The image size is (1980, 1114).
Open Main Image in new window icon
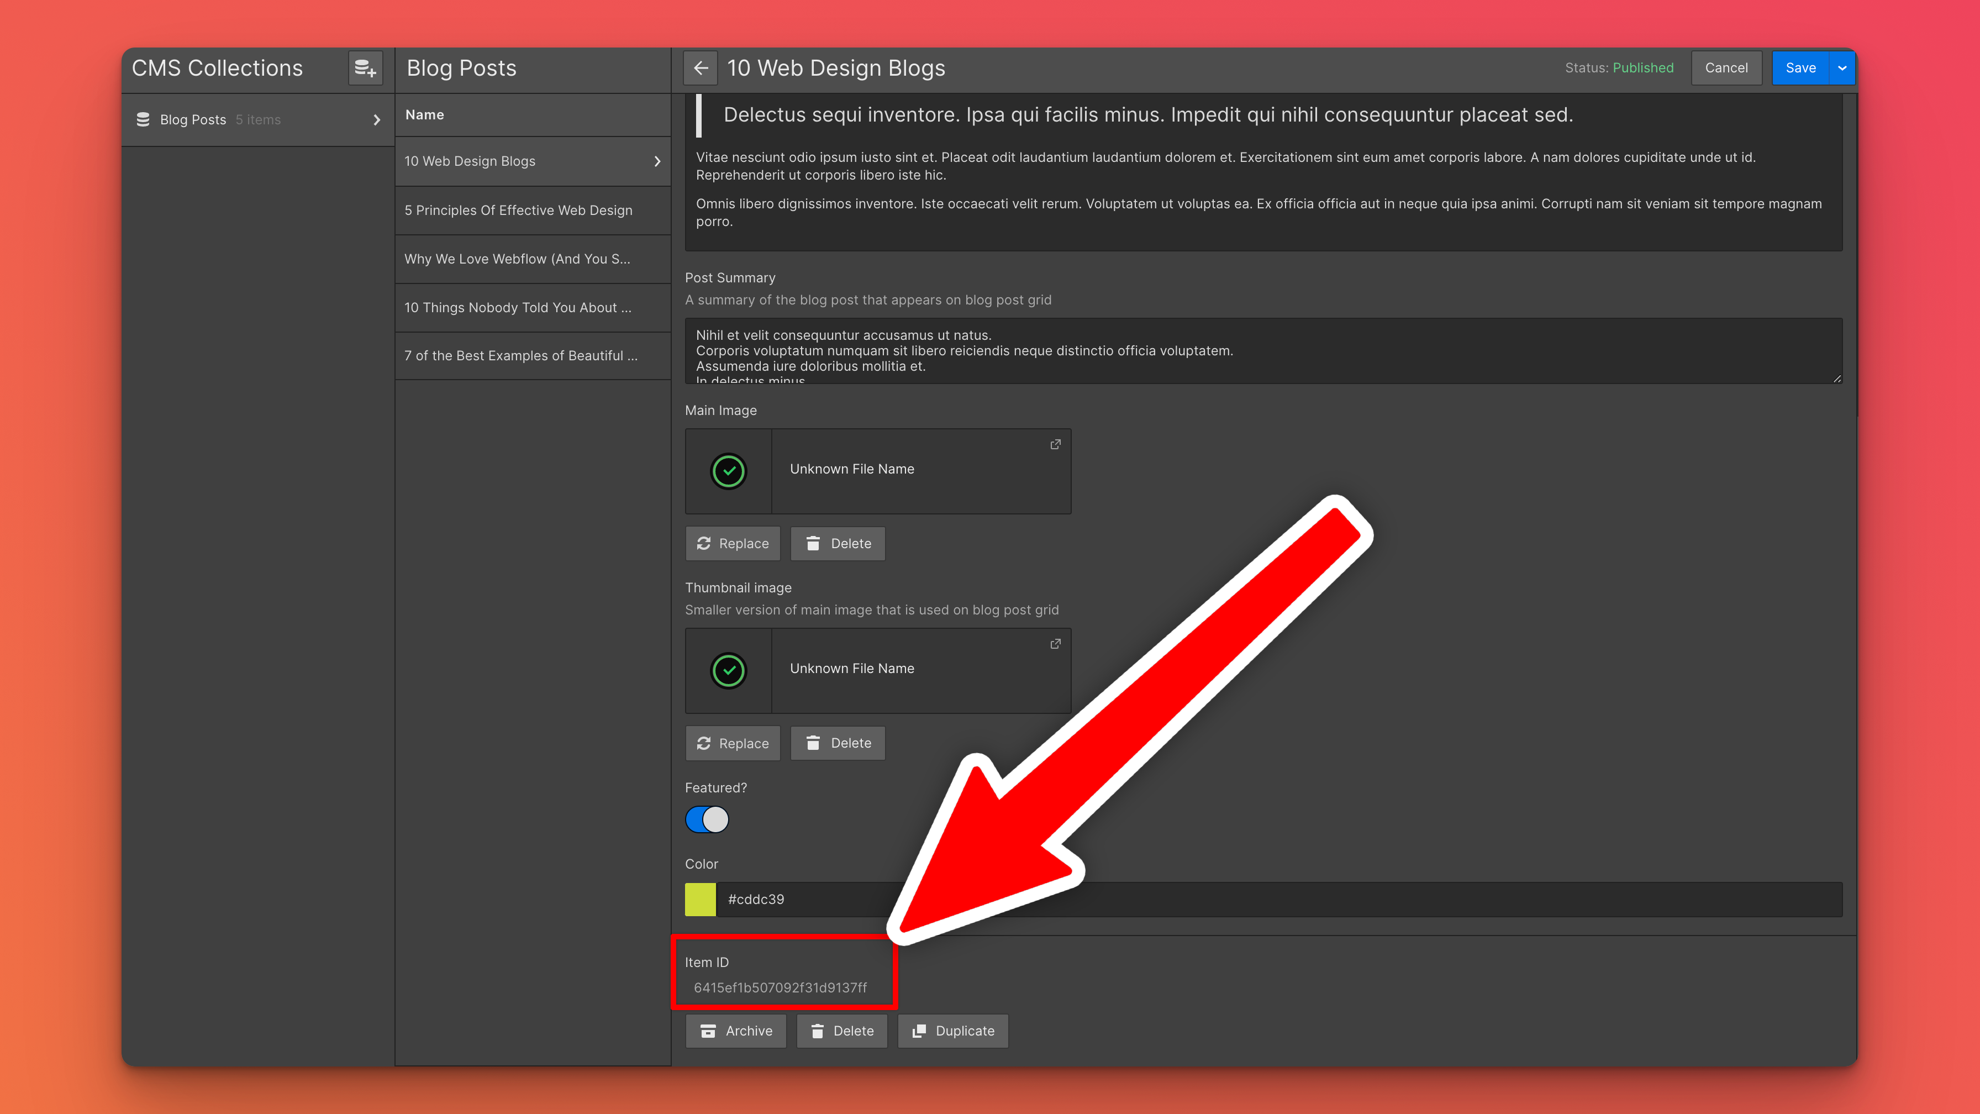point(1055,444)
